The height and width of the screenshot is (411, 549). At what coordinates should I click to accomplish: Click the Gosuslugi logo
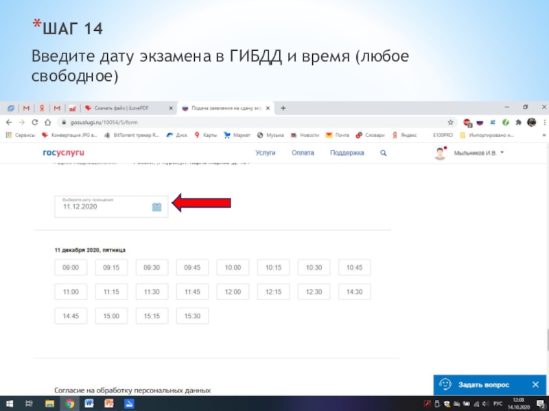click(x=63, y=153)
